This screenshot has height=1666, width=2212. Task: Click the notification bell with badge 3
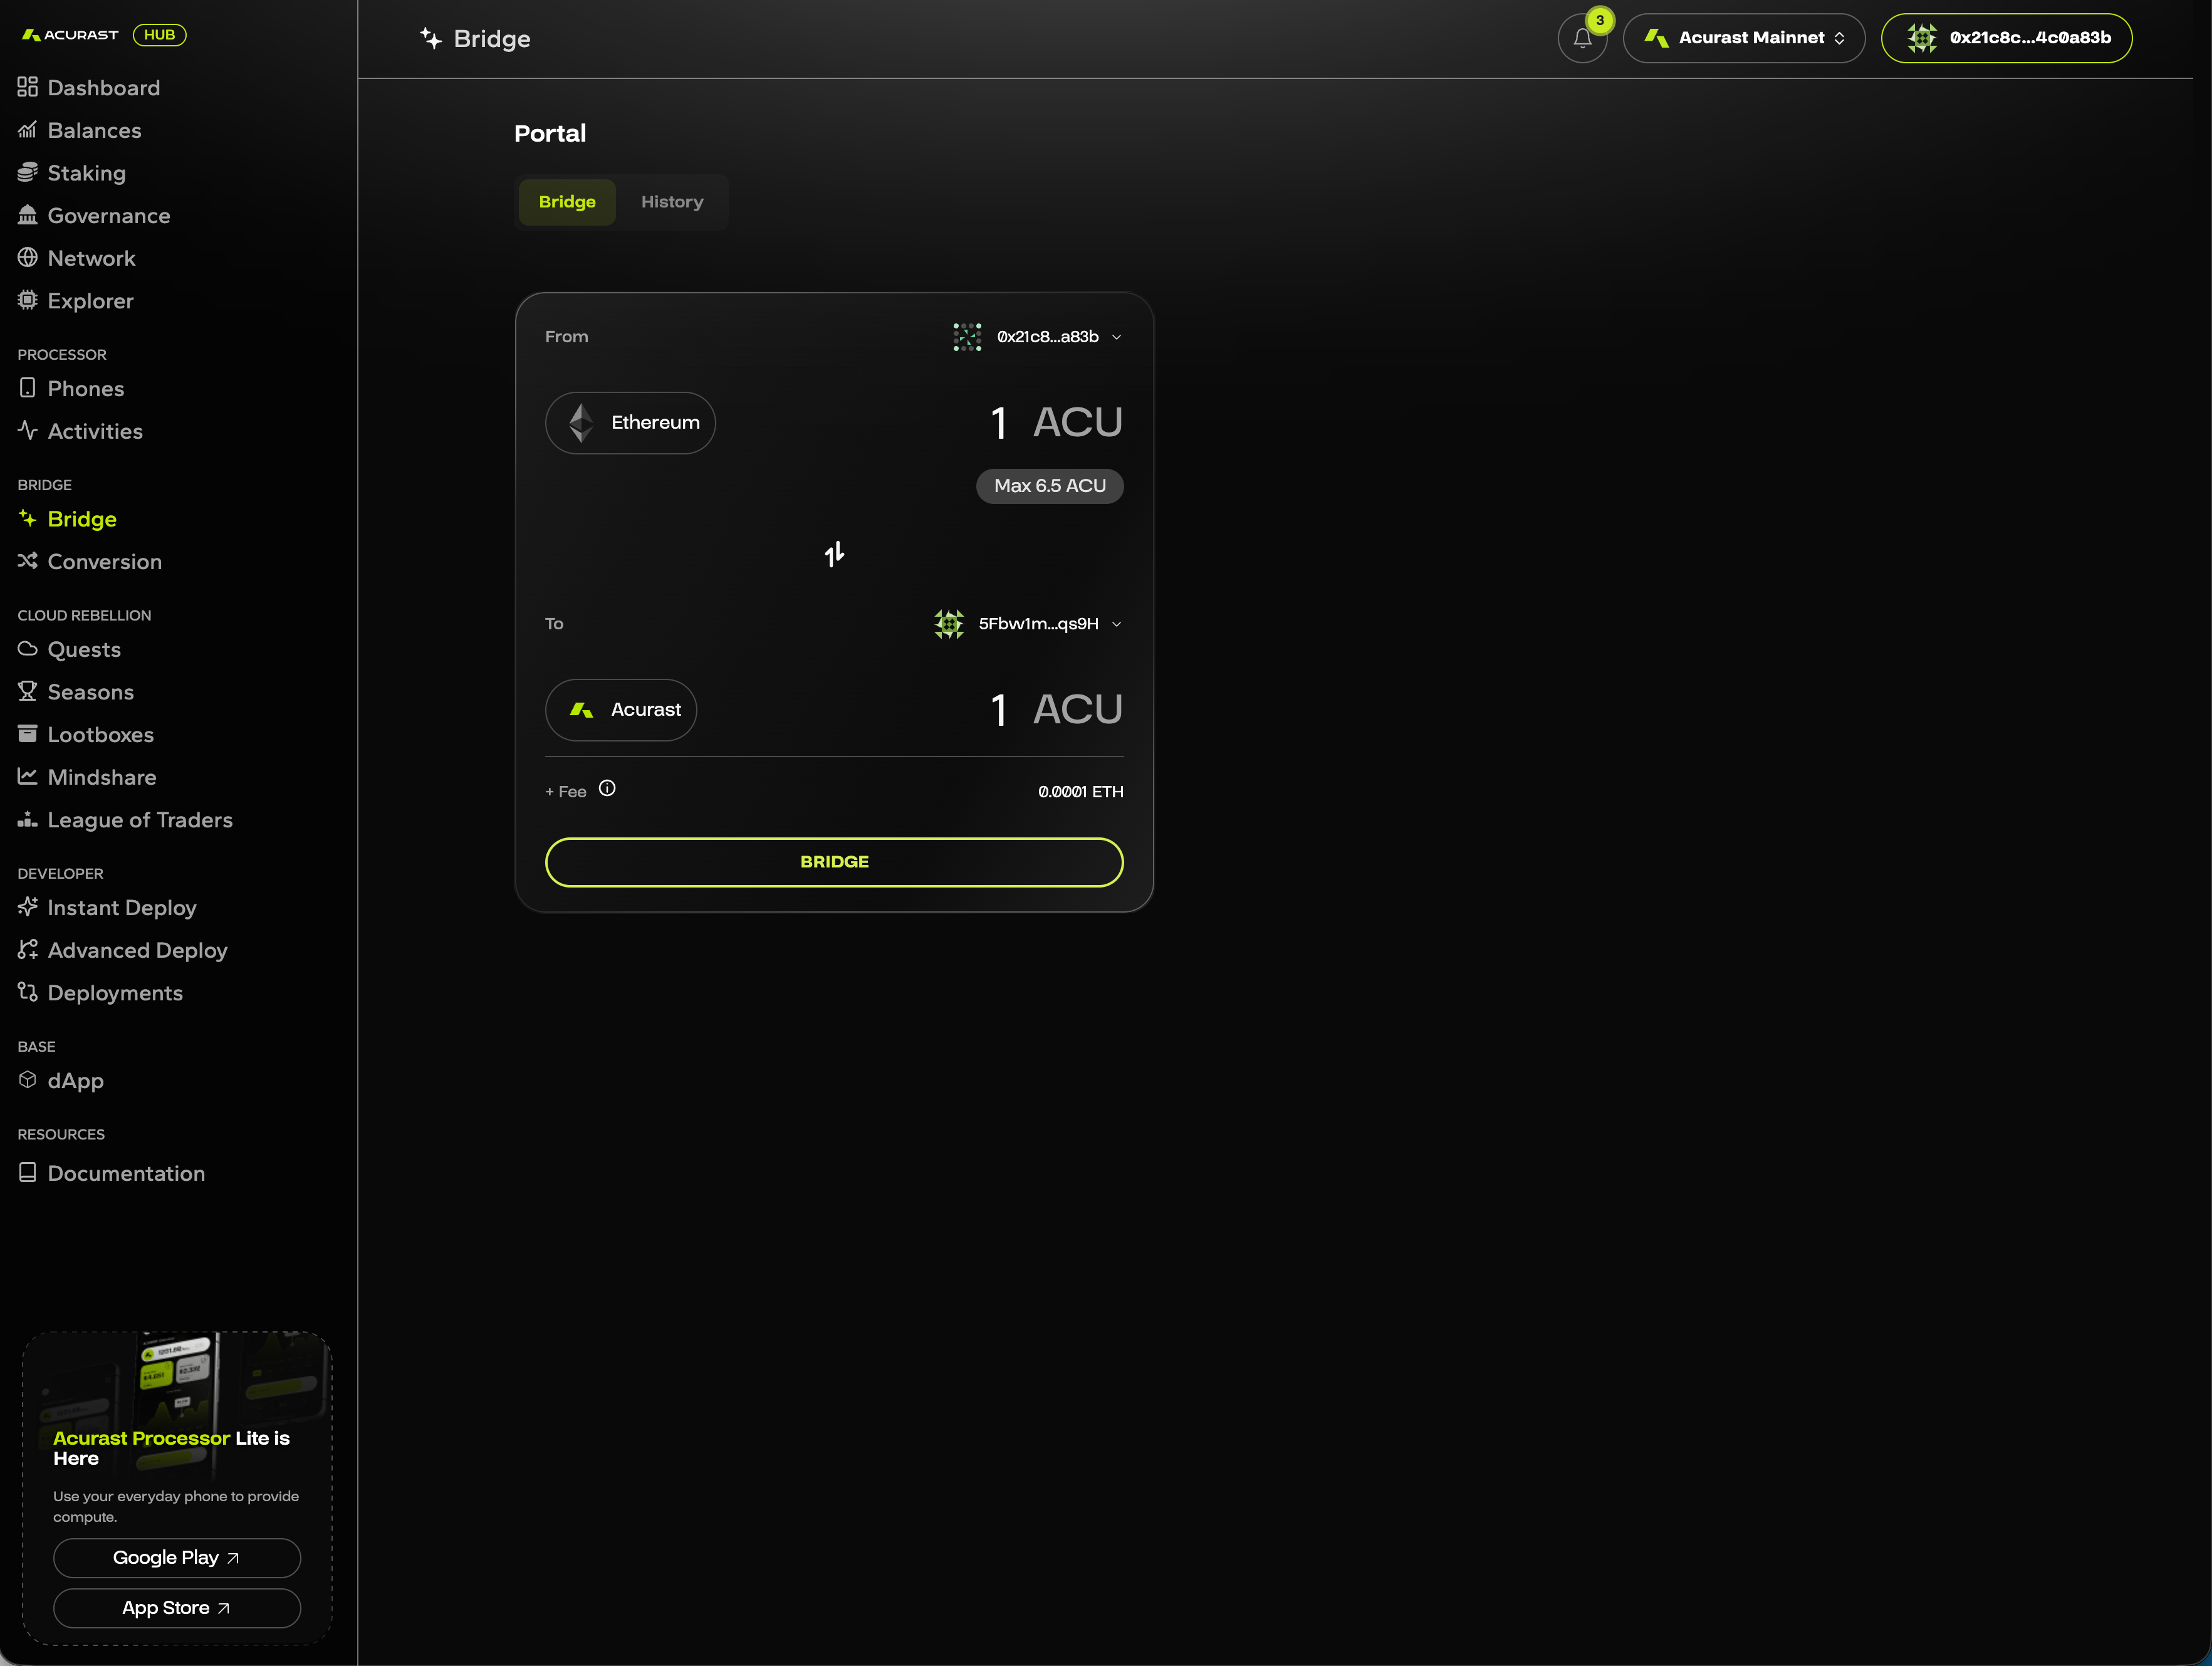(1582, 38)
